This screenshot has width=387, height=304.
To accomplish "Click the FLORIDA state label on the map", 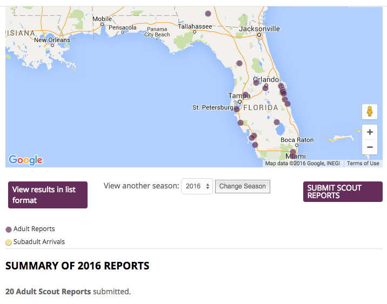I will coord(261,108).
